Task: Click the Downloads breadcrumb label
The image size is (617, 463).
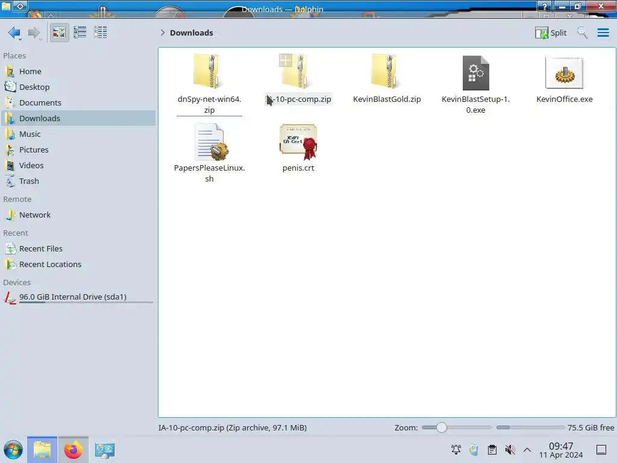Action: 192,33
